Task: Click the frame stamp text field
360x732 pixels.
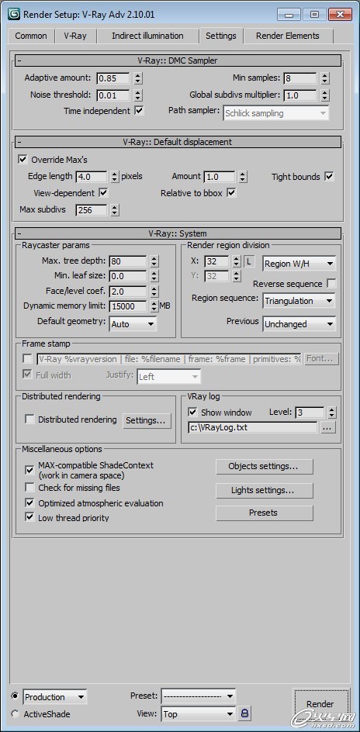Action: click(169, 358)
